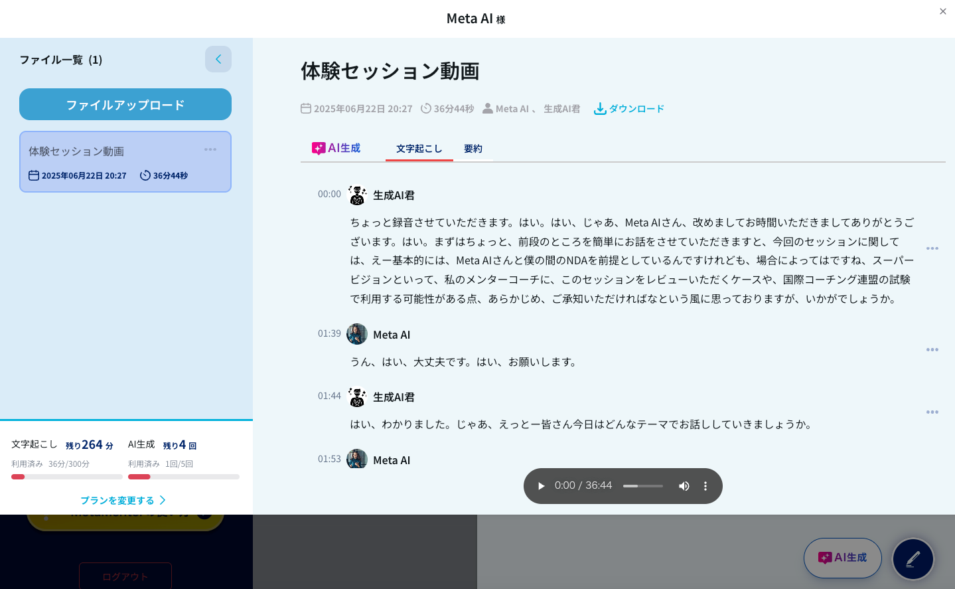Click the AI生成 usage progress bar
The width and height of the screenshot is (955, 589).
coord(184,477)
